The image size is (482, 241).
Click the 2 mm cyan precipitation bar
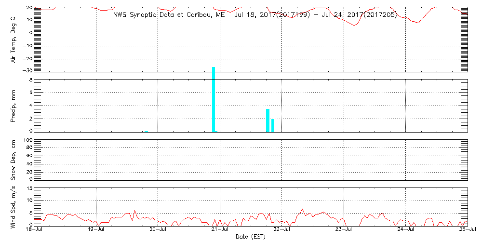pyautogui.click(x=273, y=125)
